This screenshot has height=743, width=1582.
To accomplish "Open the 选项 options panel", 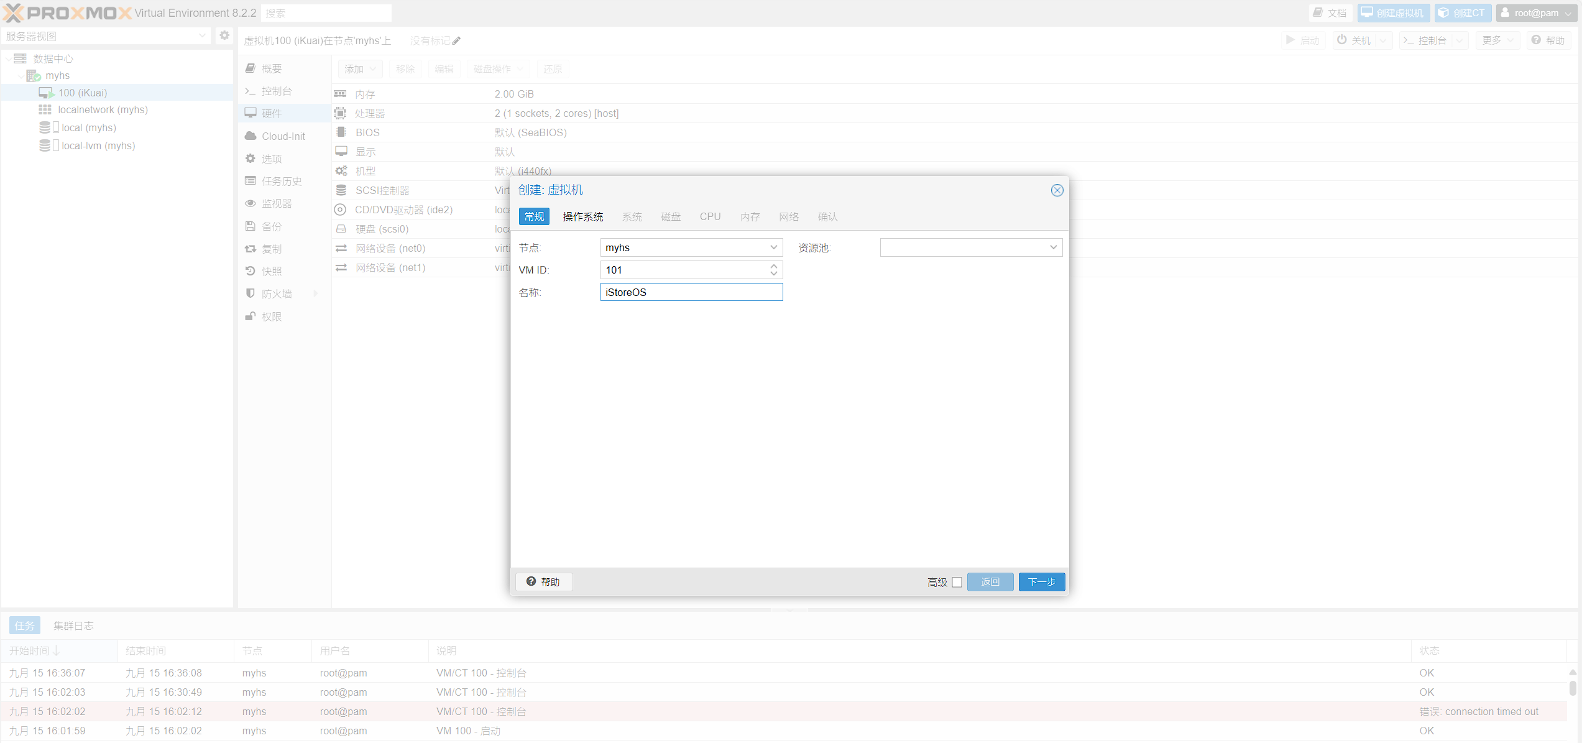I will [284, 159].
